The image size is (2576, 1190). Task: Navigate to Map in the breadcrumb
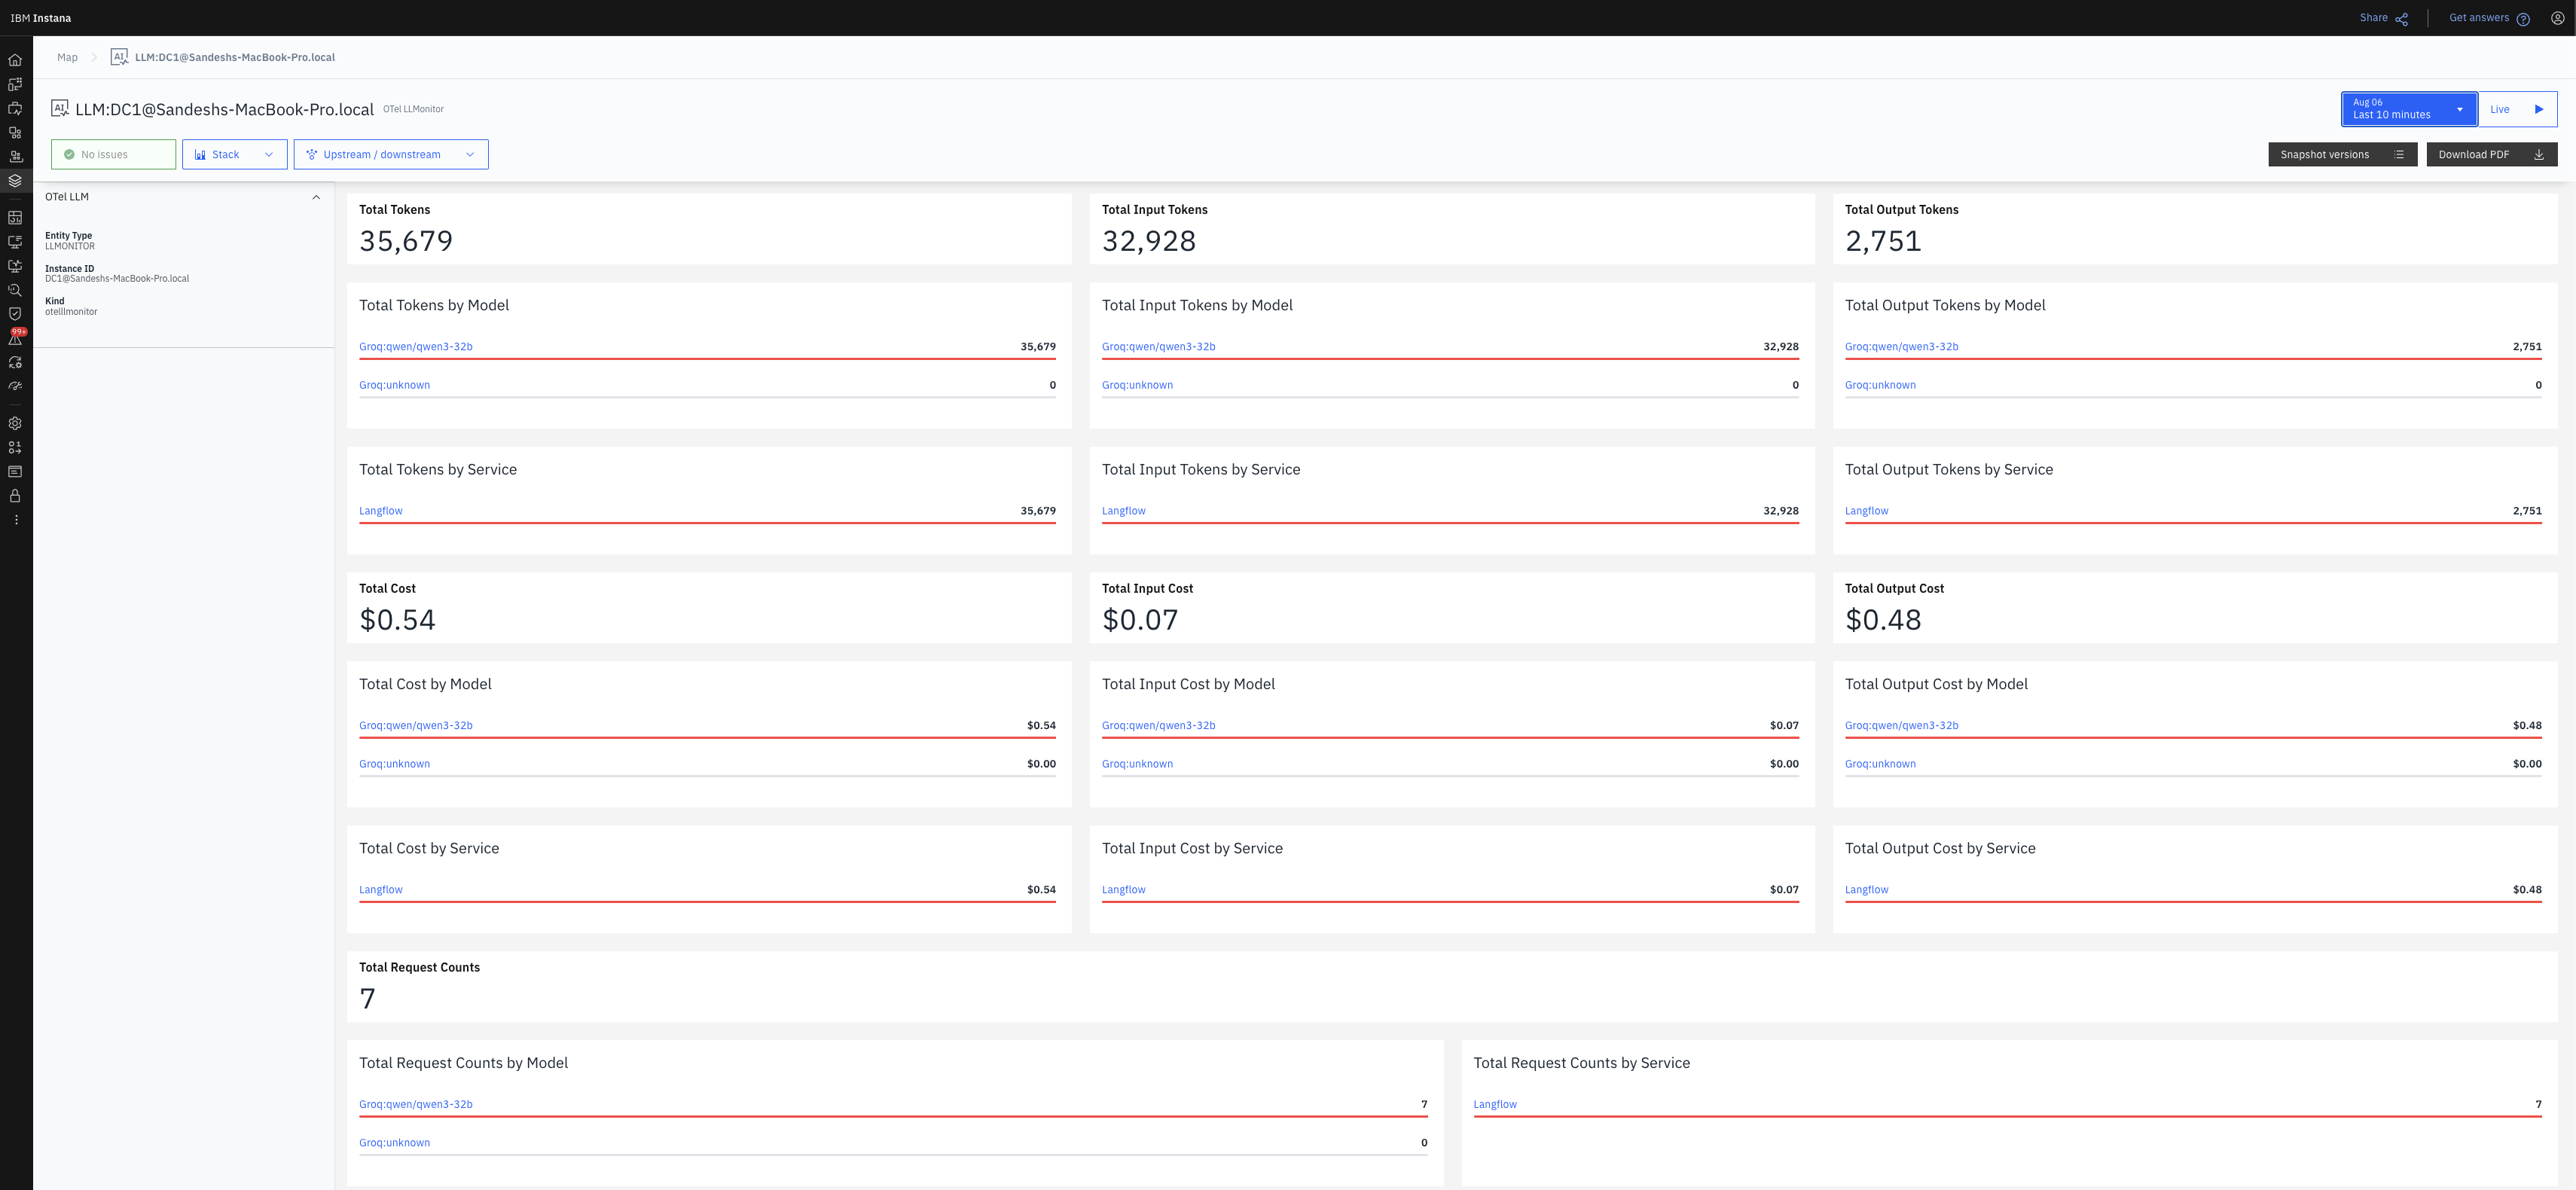point(67,57)
